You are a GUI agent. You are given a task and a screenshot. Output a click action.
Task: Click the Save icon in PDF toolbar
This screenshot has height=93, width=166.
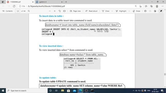150,11
